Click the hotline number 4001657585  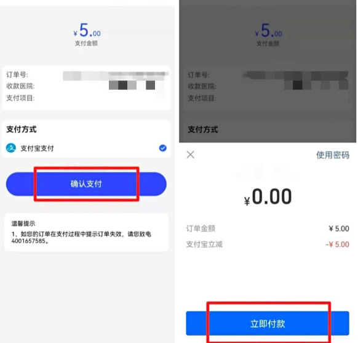point(28,241)
